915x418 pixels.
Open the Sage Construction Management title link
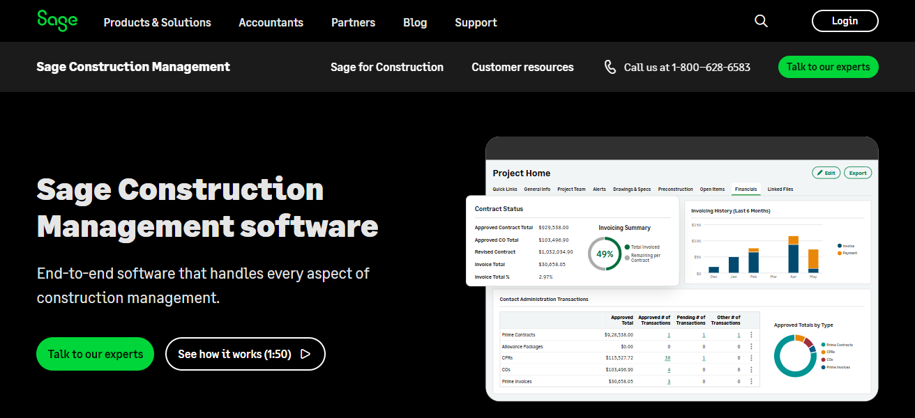point(133,67)
